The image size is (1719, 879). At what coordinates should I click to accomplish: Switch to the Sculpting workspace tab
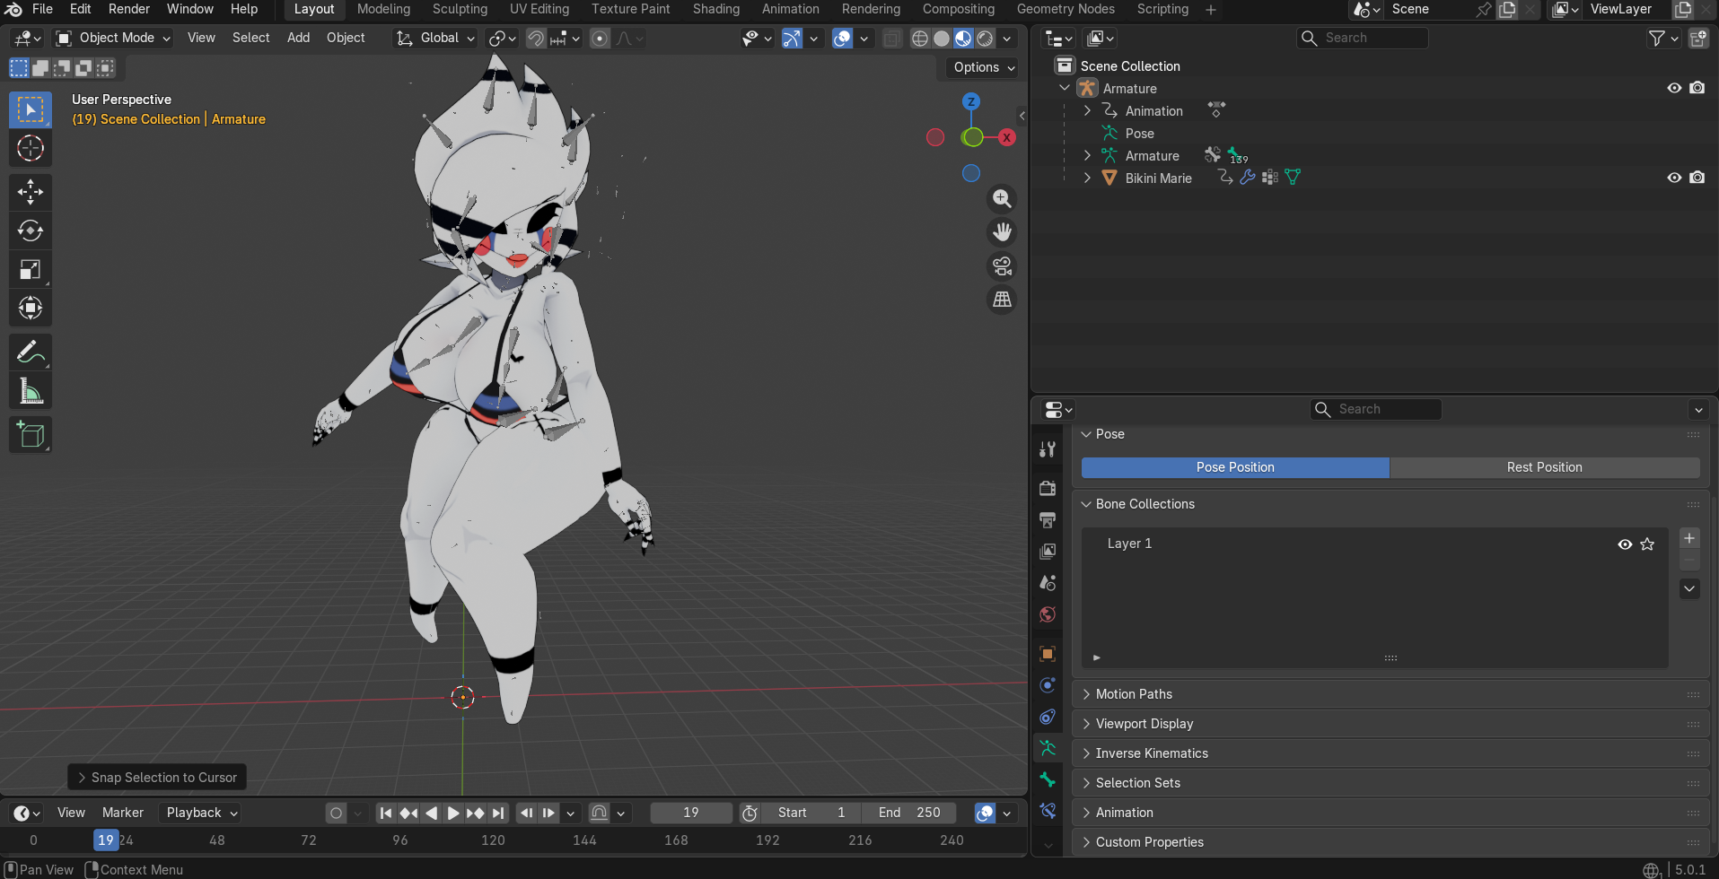click(x=460, y=9)
